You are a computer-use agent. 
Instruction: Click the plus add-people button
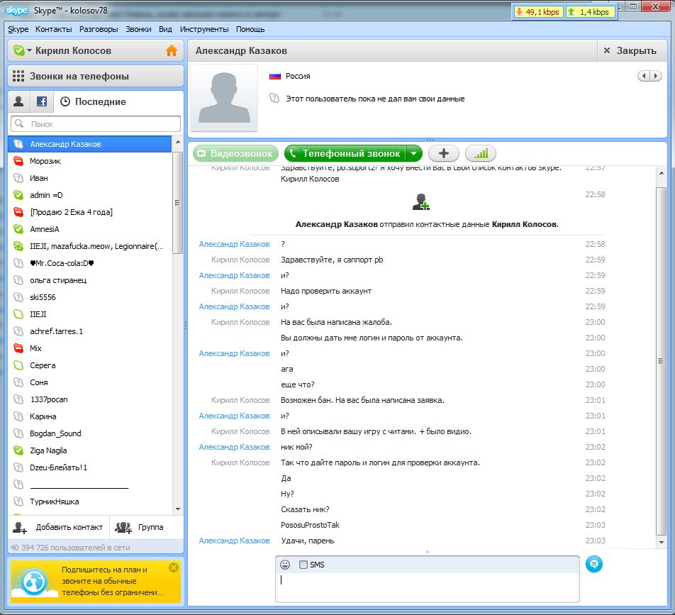click(x=443, y=153)
